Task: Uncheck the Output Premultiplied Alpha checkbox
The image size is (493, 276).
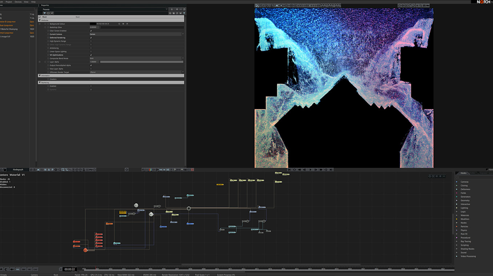Action: 91,65
